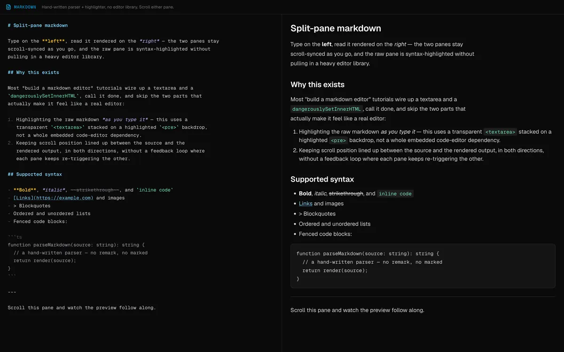Screen dimensions: 564x352
Task: Click second ordered item 'Keeping scroll position' in preview
Action: [421, 154]
